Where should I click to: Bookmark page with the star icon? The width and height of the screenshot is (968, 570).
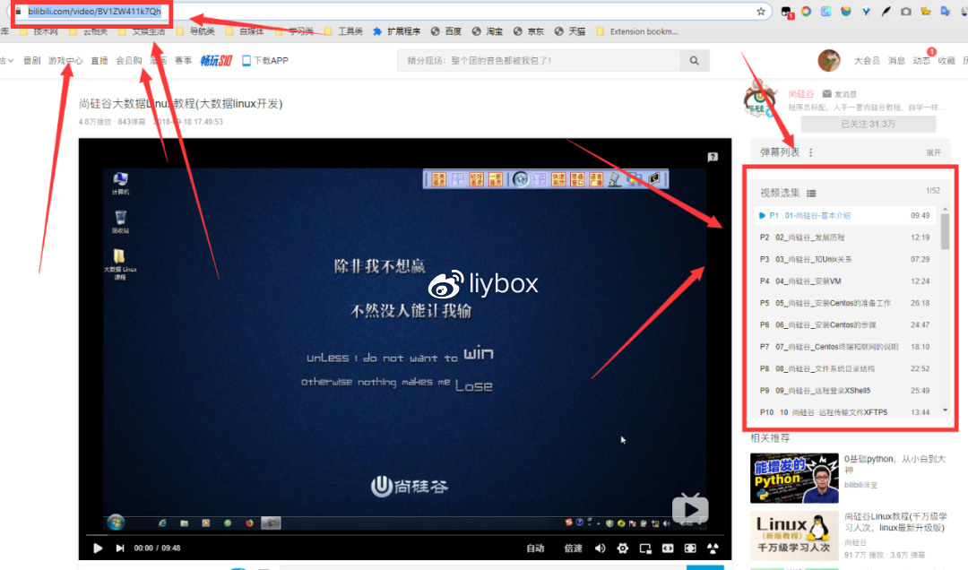pos(760,12)
